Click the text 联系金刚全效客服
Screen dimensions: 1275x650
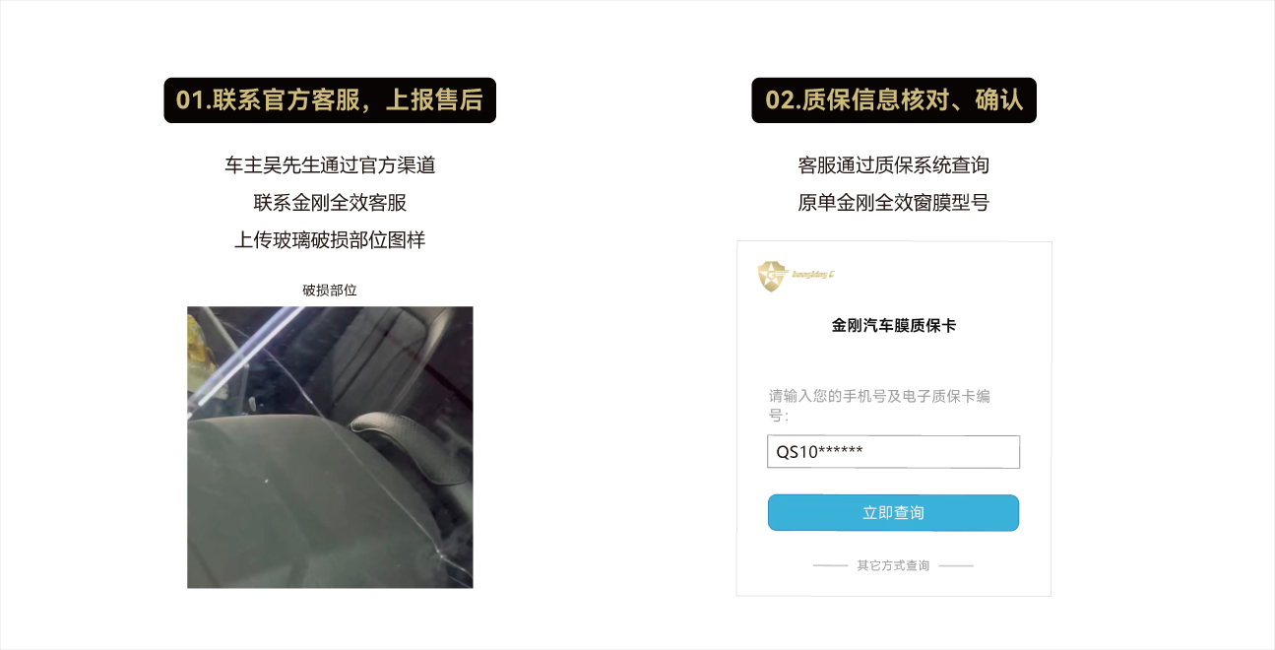330,203
